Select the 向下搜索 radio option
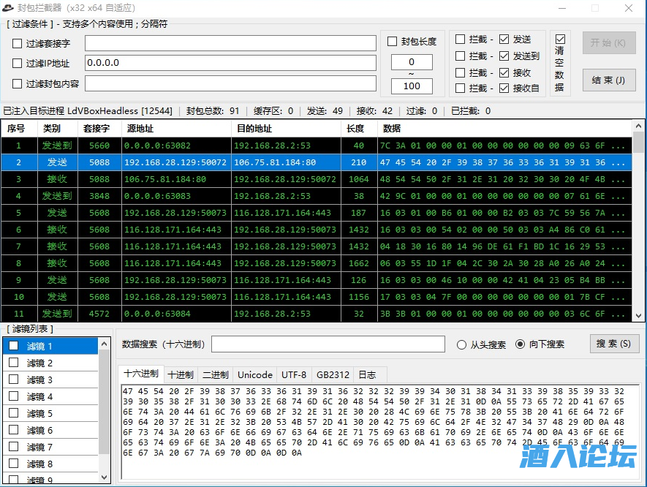Screen dimensions: 647x487 tap(521, 344)
